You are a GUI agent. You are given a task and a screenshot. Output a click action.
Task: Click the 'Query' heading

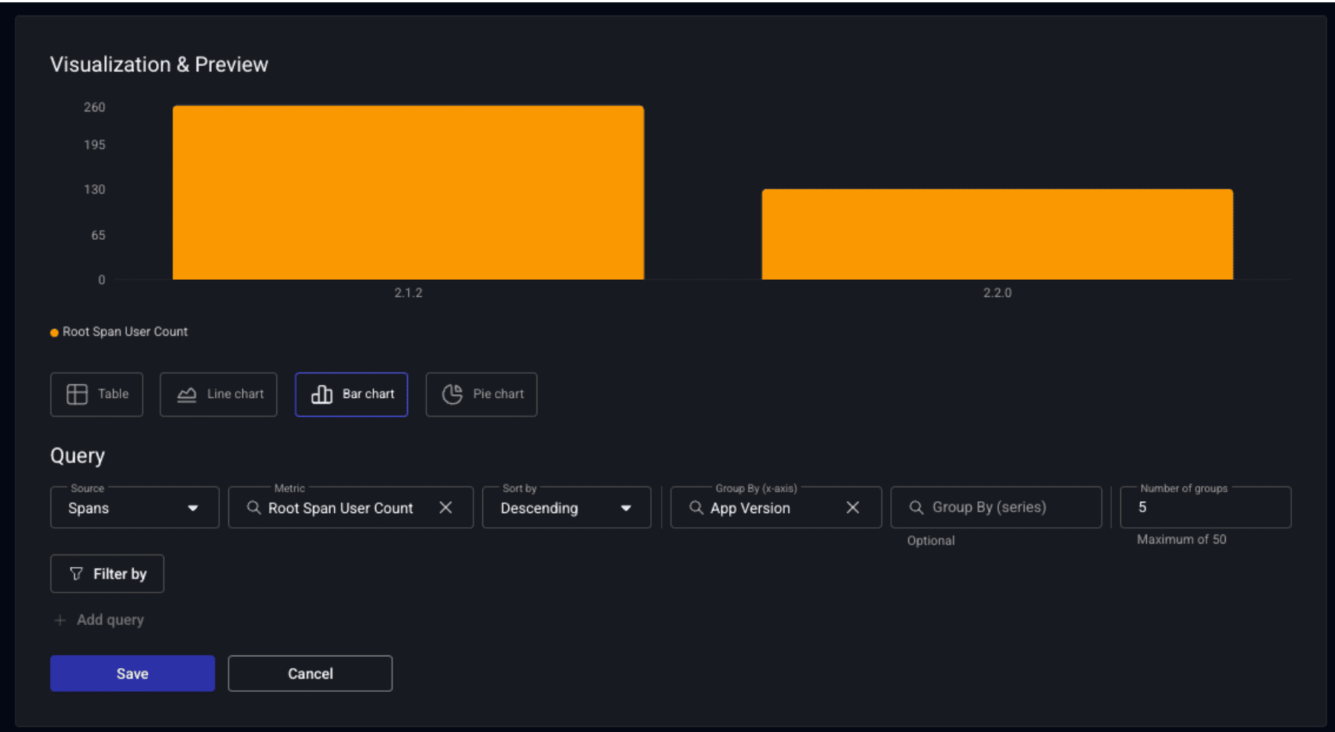pos(77,456)
